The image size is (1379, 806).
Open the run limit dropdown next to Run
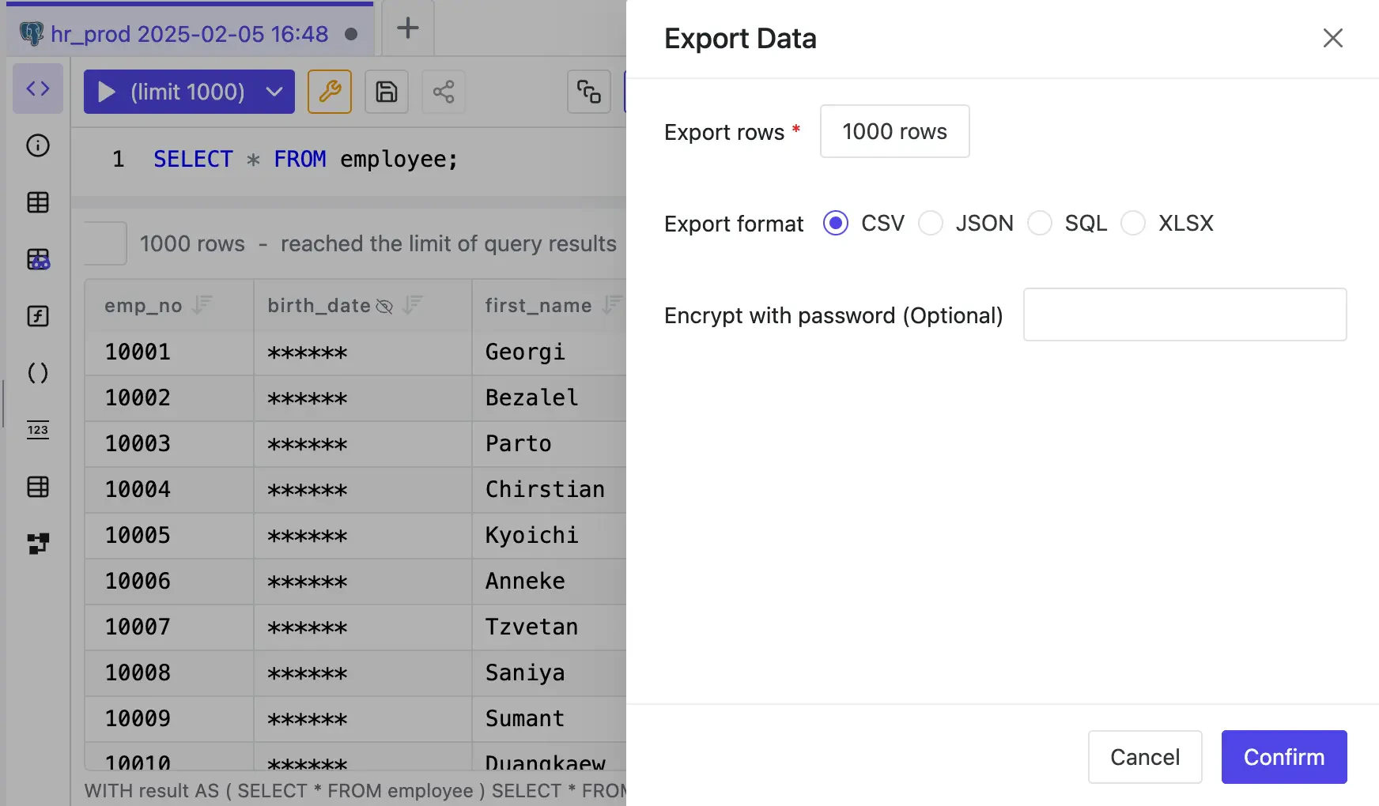[274, 92]
